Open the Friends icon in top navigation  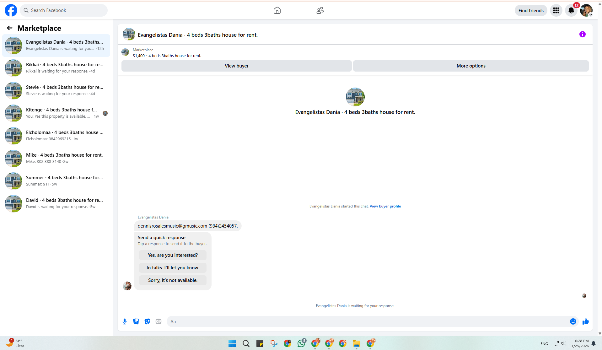tap(320, 10)
